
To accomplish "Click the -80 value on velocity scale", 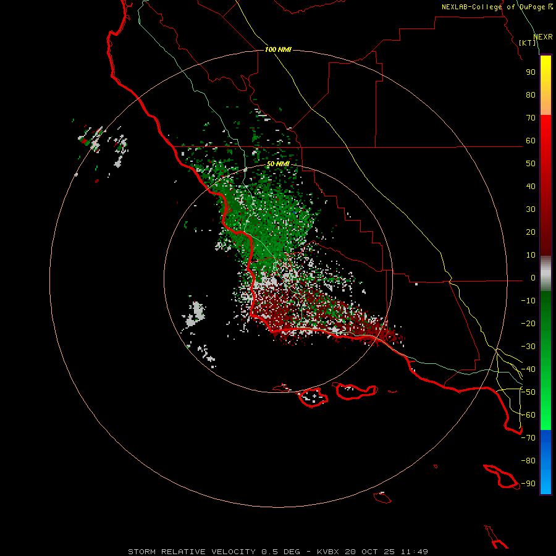I will tap(528, 461).
